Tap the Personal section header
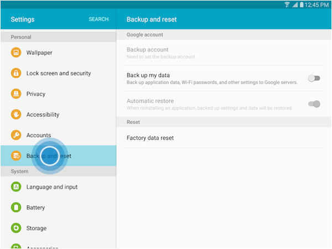Screen dimensions: 332x249 (x=59, y=37)
